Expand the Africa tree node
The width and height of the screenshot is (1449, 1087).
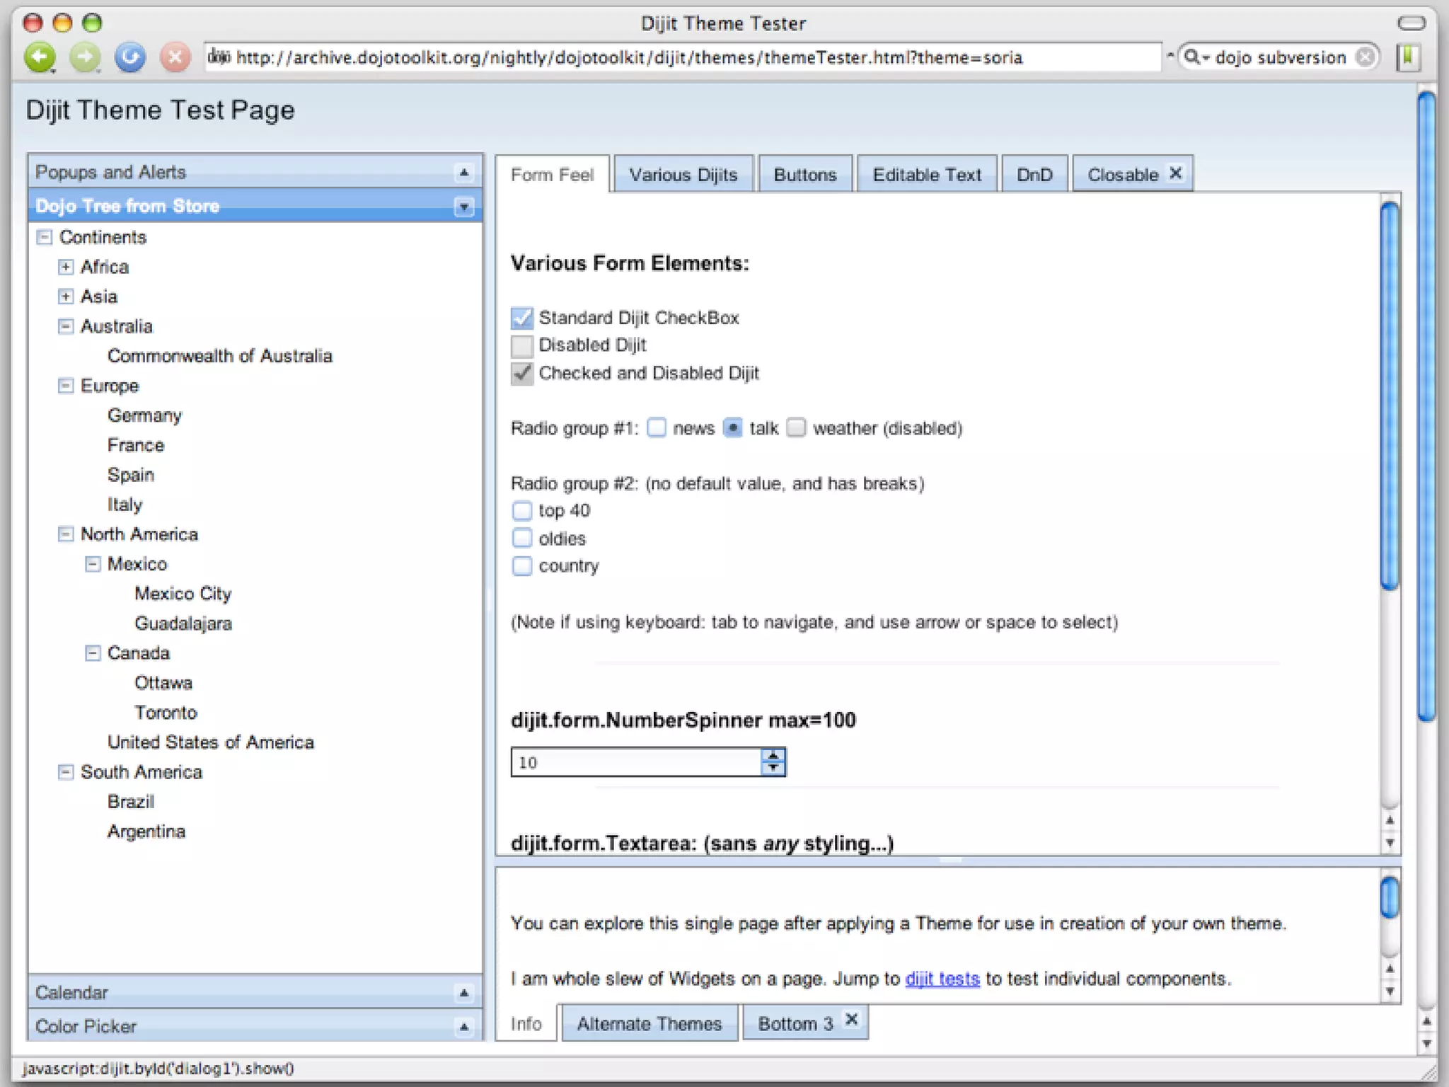click(x=66, y=267)
